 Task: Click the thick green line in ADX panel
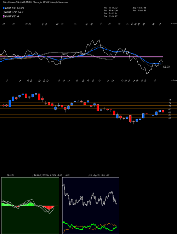[90, 226]
